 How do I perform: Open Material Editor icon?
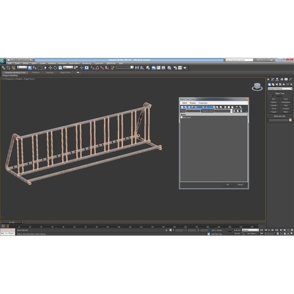(x=169, y=68)
